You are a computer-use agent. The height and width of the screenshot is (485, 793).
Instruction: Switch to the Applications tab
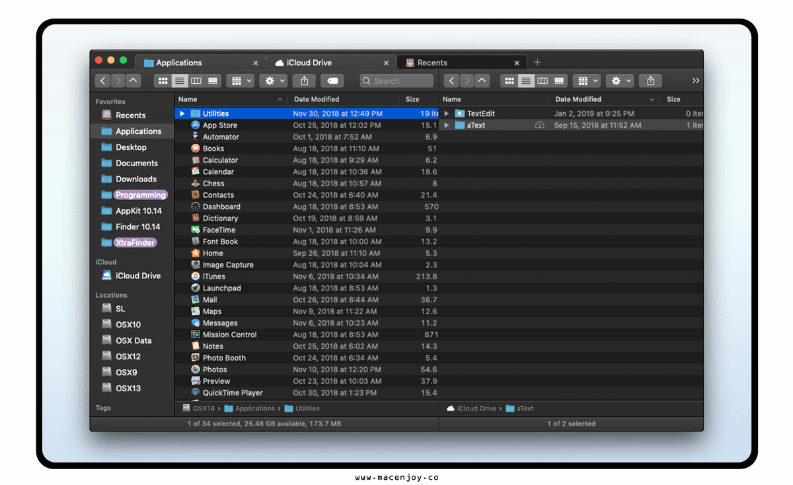pyautogui.click(x=200, y=63)
